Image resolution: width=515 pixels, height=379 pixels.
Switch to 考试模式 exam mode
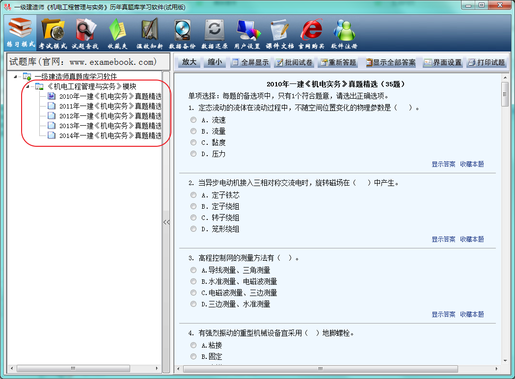click(53, 33)
